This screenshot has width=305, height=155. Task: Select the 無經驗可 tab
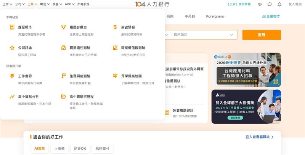(x=102, y=149)
